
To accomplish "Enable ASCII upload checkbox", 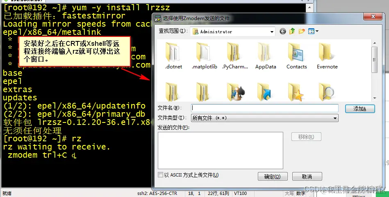I will click(161, 175).
